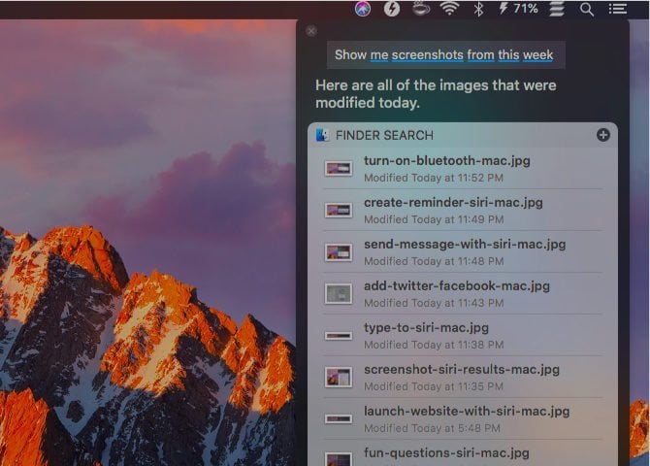
Task: Click the battery 71% indicator
Action: coord(518,9)
